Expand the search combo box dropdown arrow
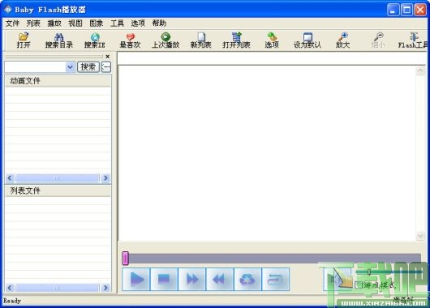Image resolution: width=430 pixels, height=308 pixels. coord(71,66)
